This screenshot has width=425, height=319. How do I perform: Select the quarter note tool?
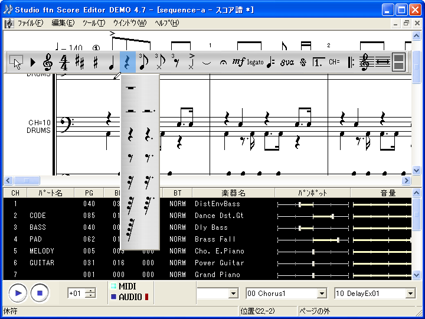tap(112, 63)
